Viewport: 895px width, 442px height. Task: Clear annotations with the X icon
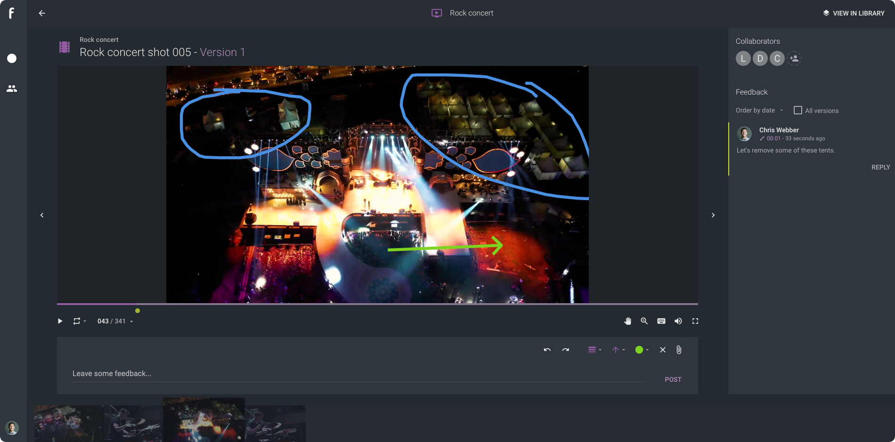point(663,350)
